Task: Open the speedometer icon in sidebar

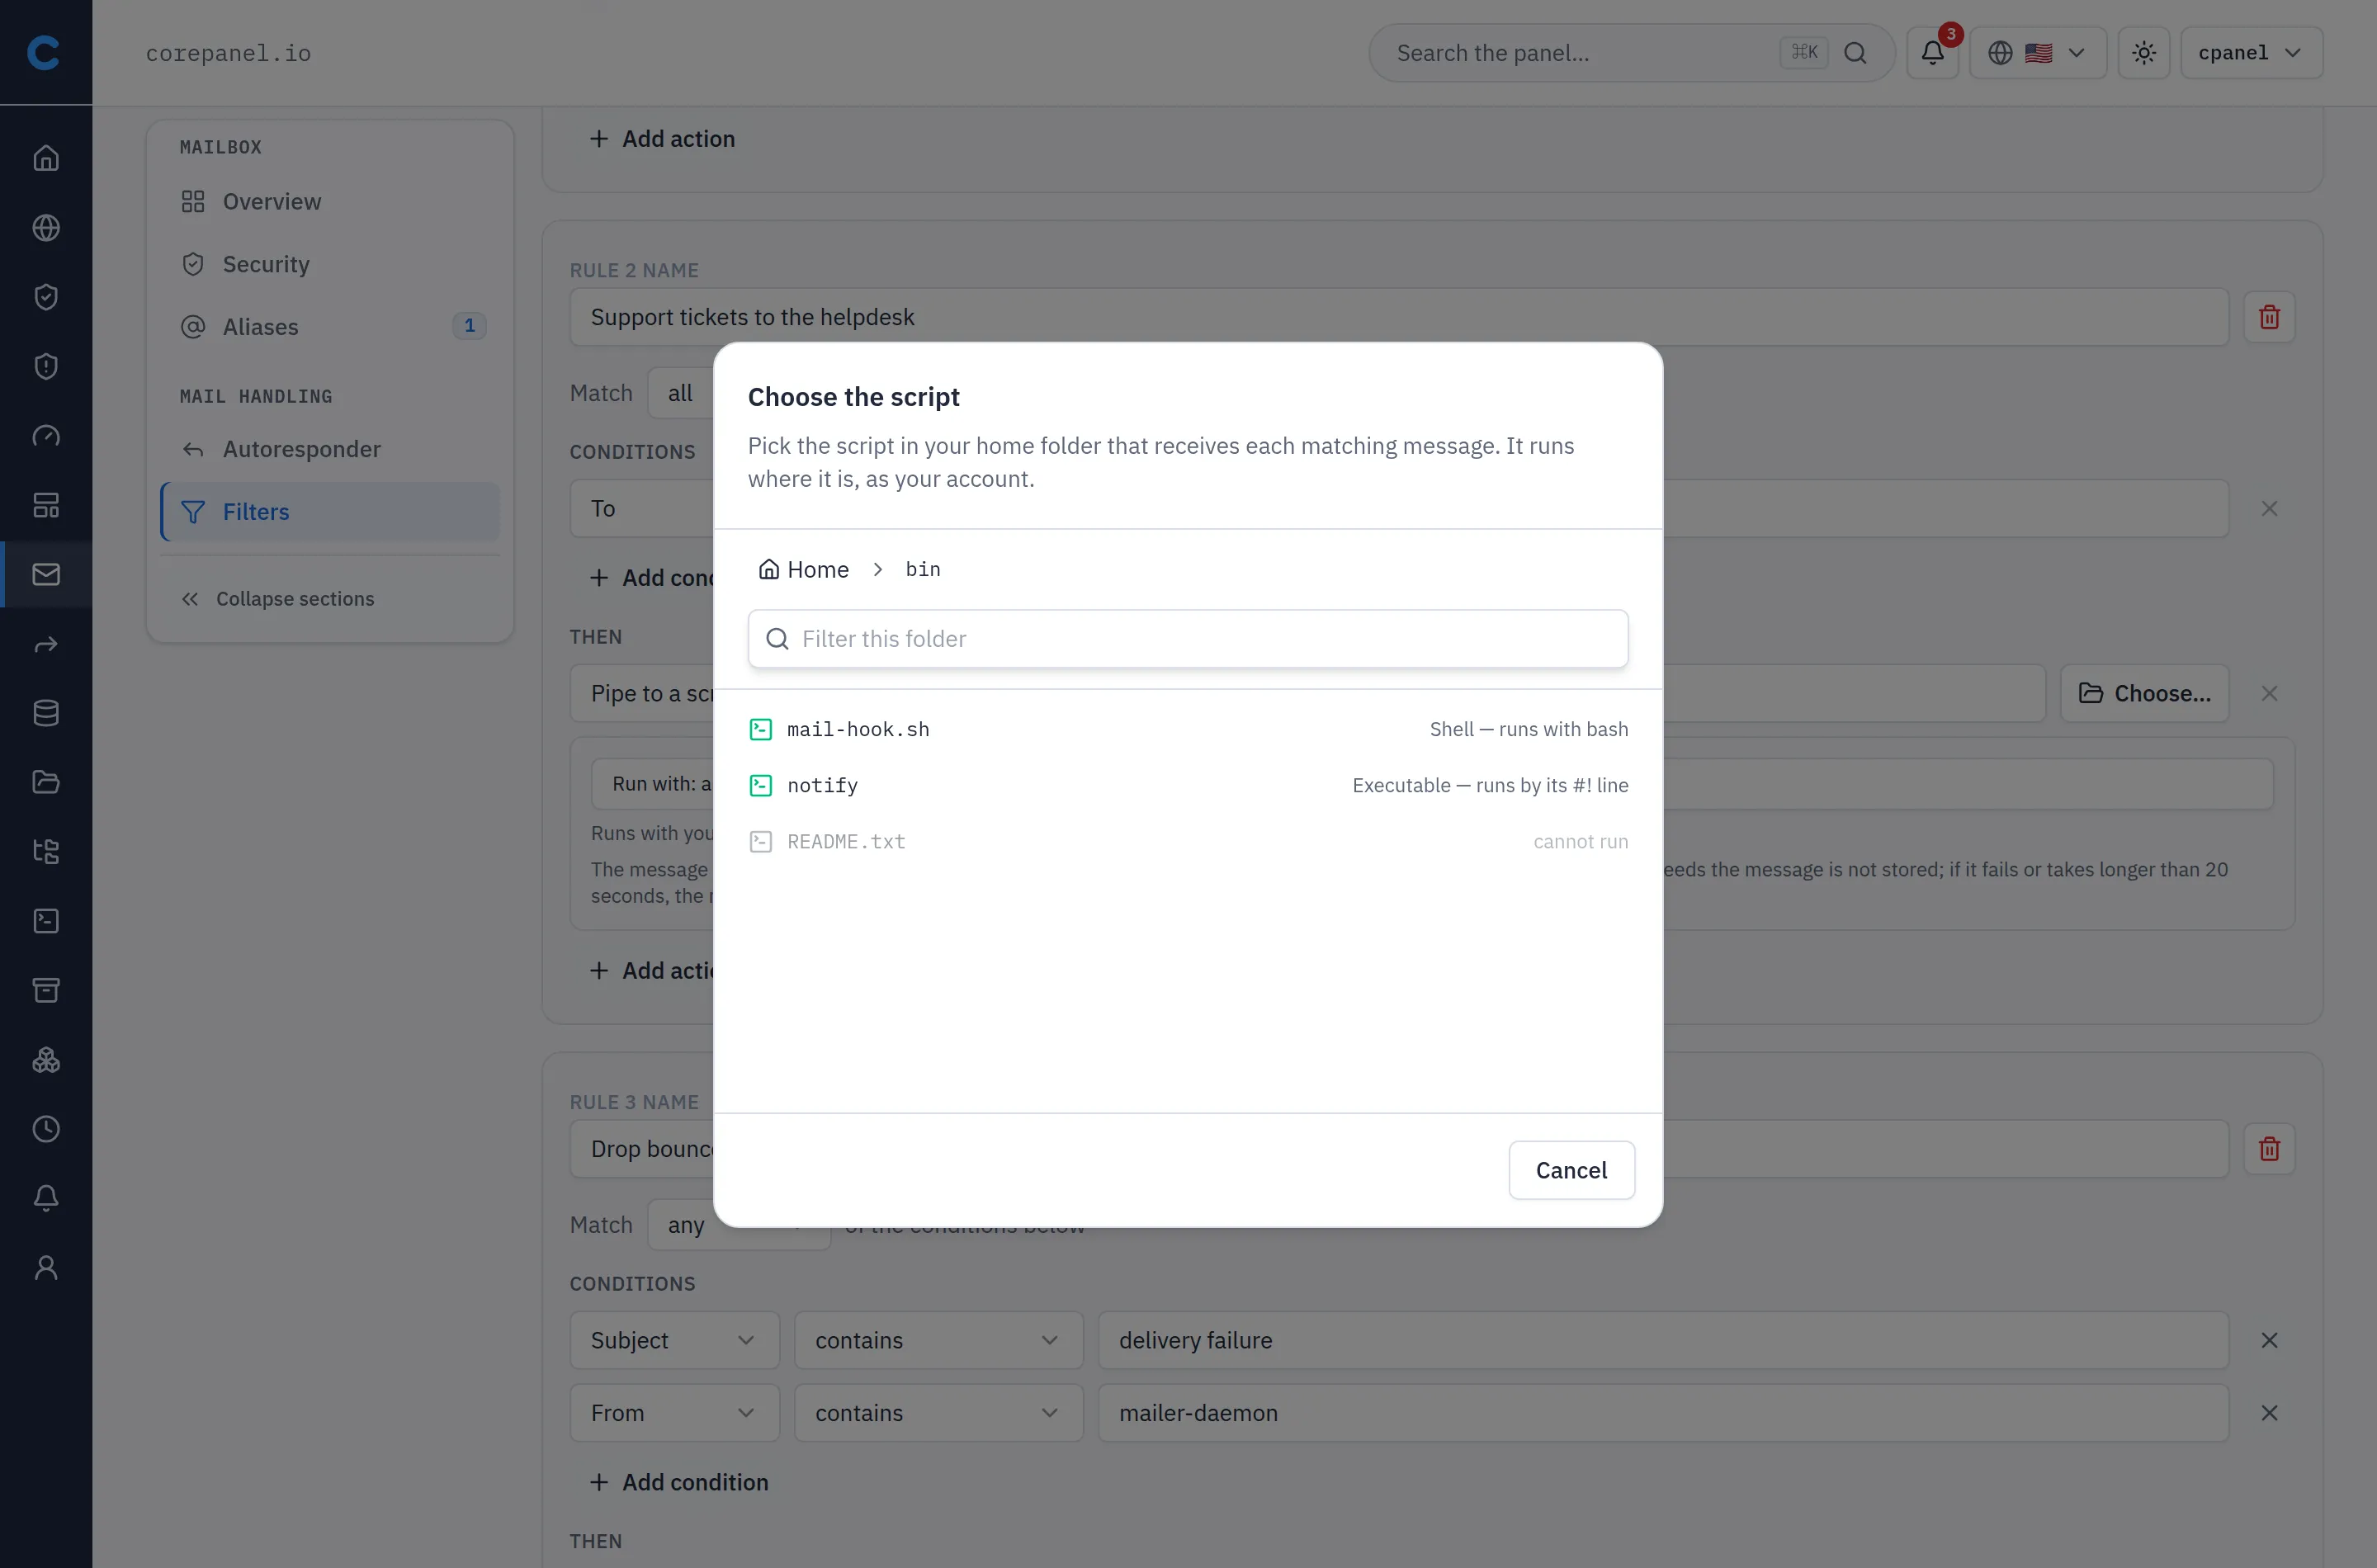Action: point(46,436)
